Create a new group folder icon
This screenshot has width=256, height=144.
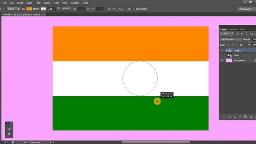tap(246, 116)
